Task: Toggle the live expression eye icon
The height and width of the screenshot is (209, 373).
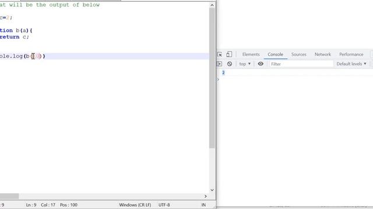Action: click(x=261, y=64)
